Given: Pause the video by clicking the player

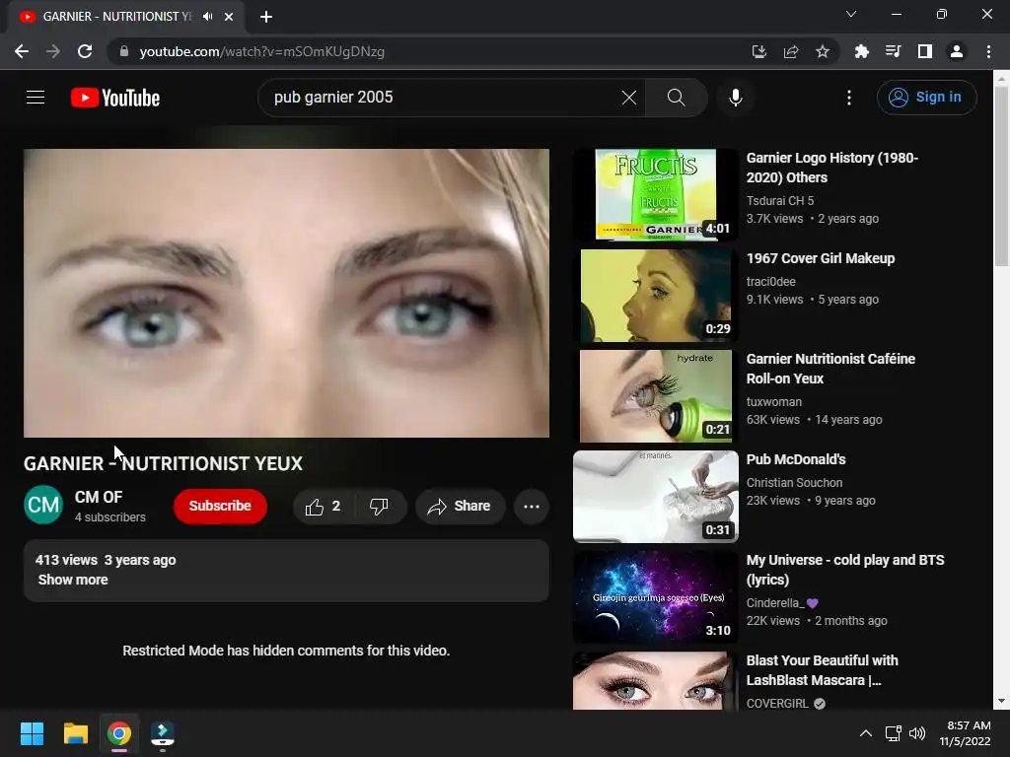Looking at the screenshot, I should point(287,294).
